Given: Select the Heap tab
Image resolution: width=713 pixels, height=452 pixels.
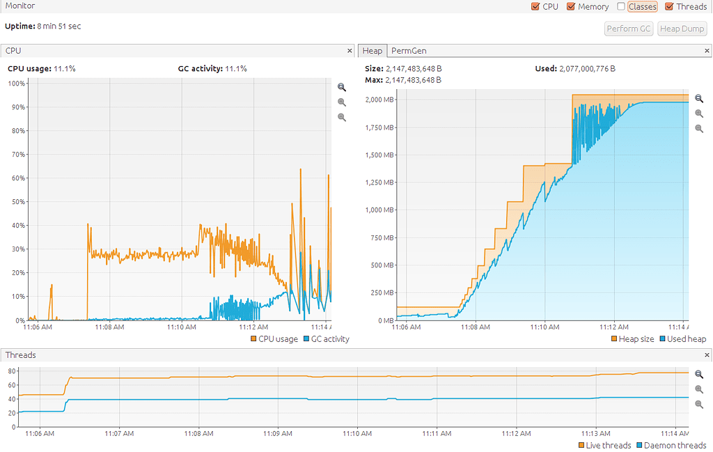Looking at the screenshot, I should point(372,50).
